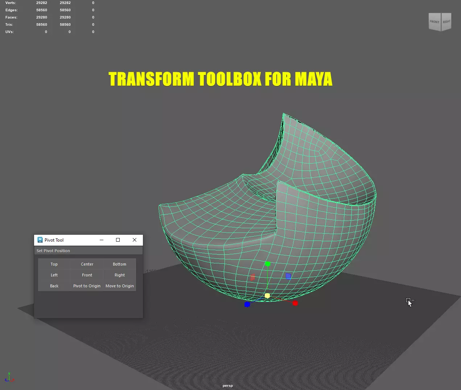The height and width of the screenshot is (390, 461).
Task: Click the red square plane handle
Action: click(x=252, y=277)
